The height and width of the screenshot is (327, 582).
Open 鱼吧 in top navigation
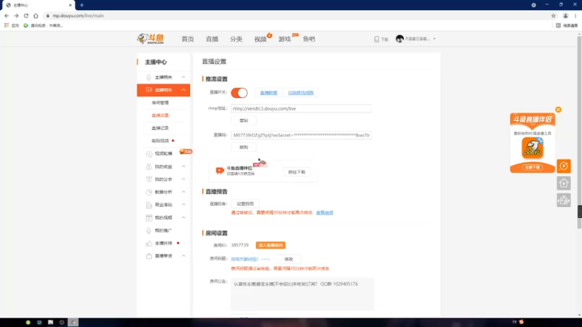pyautogui.click(x=308, y=39)
